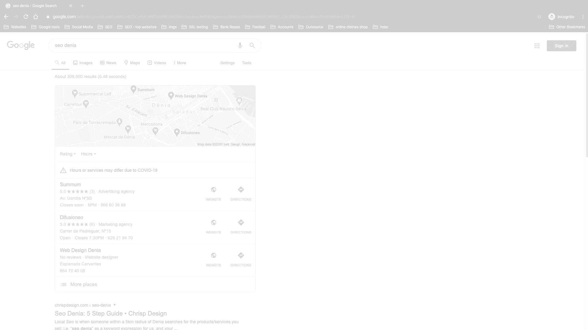The image size is (588, 330).
Task: Switch to the Maps tab
Action: pos(132,63)
